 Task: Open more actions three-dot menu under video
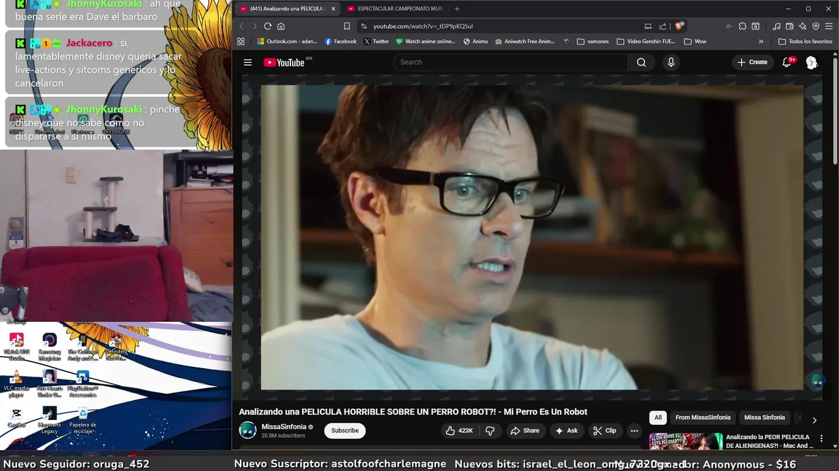point(634,430)
